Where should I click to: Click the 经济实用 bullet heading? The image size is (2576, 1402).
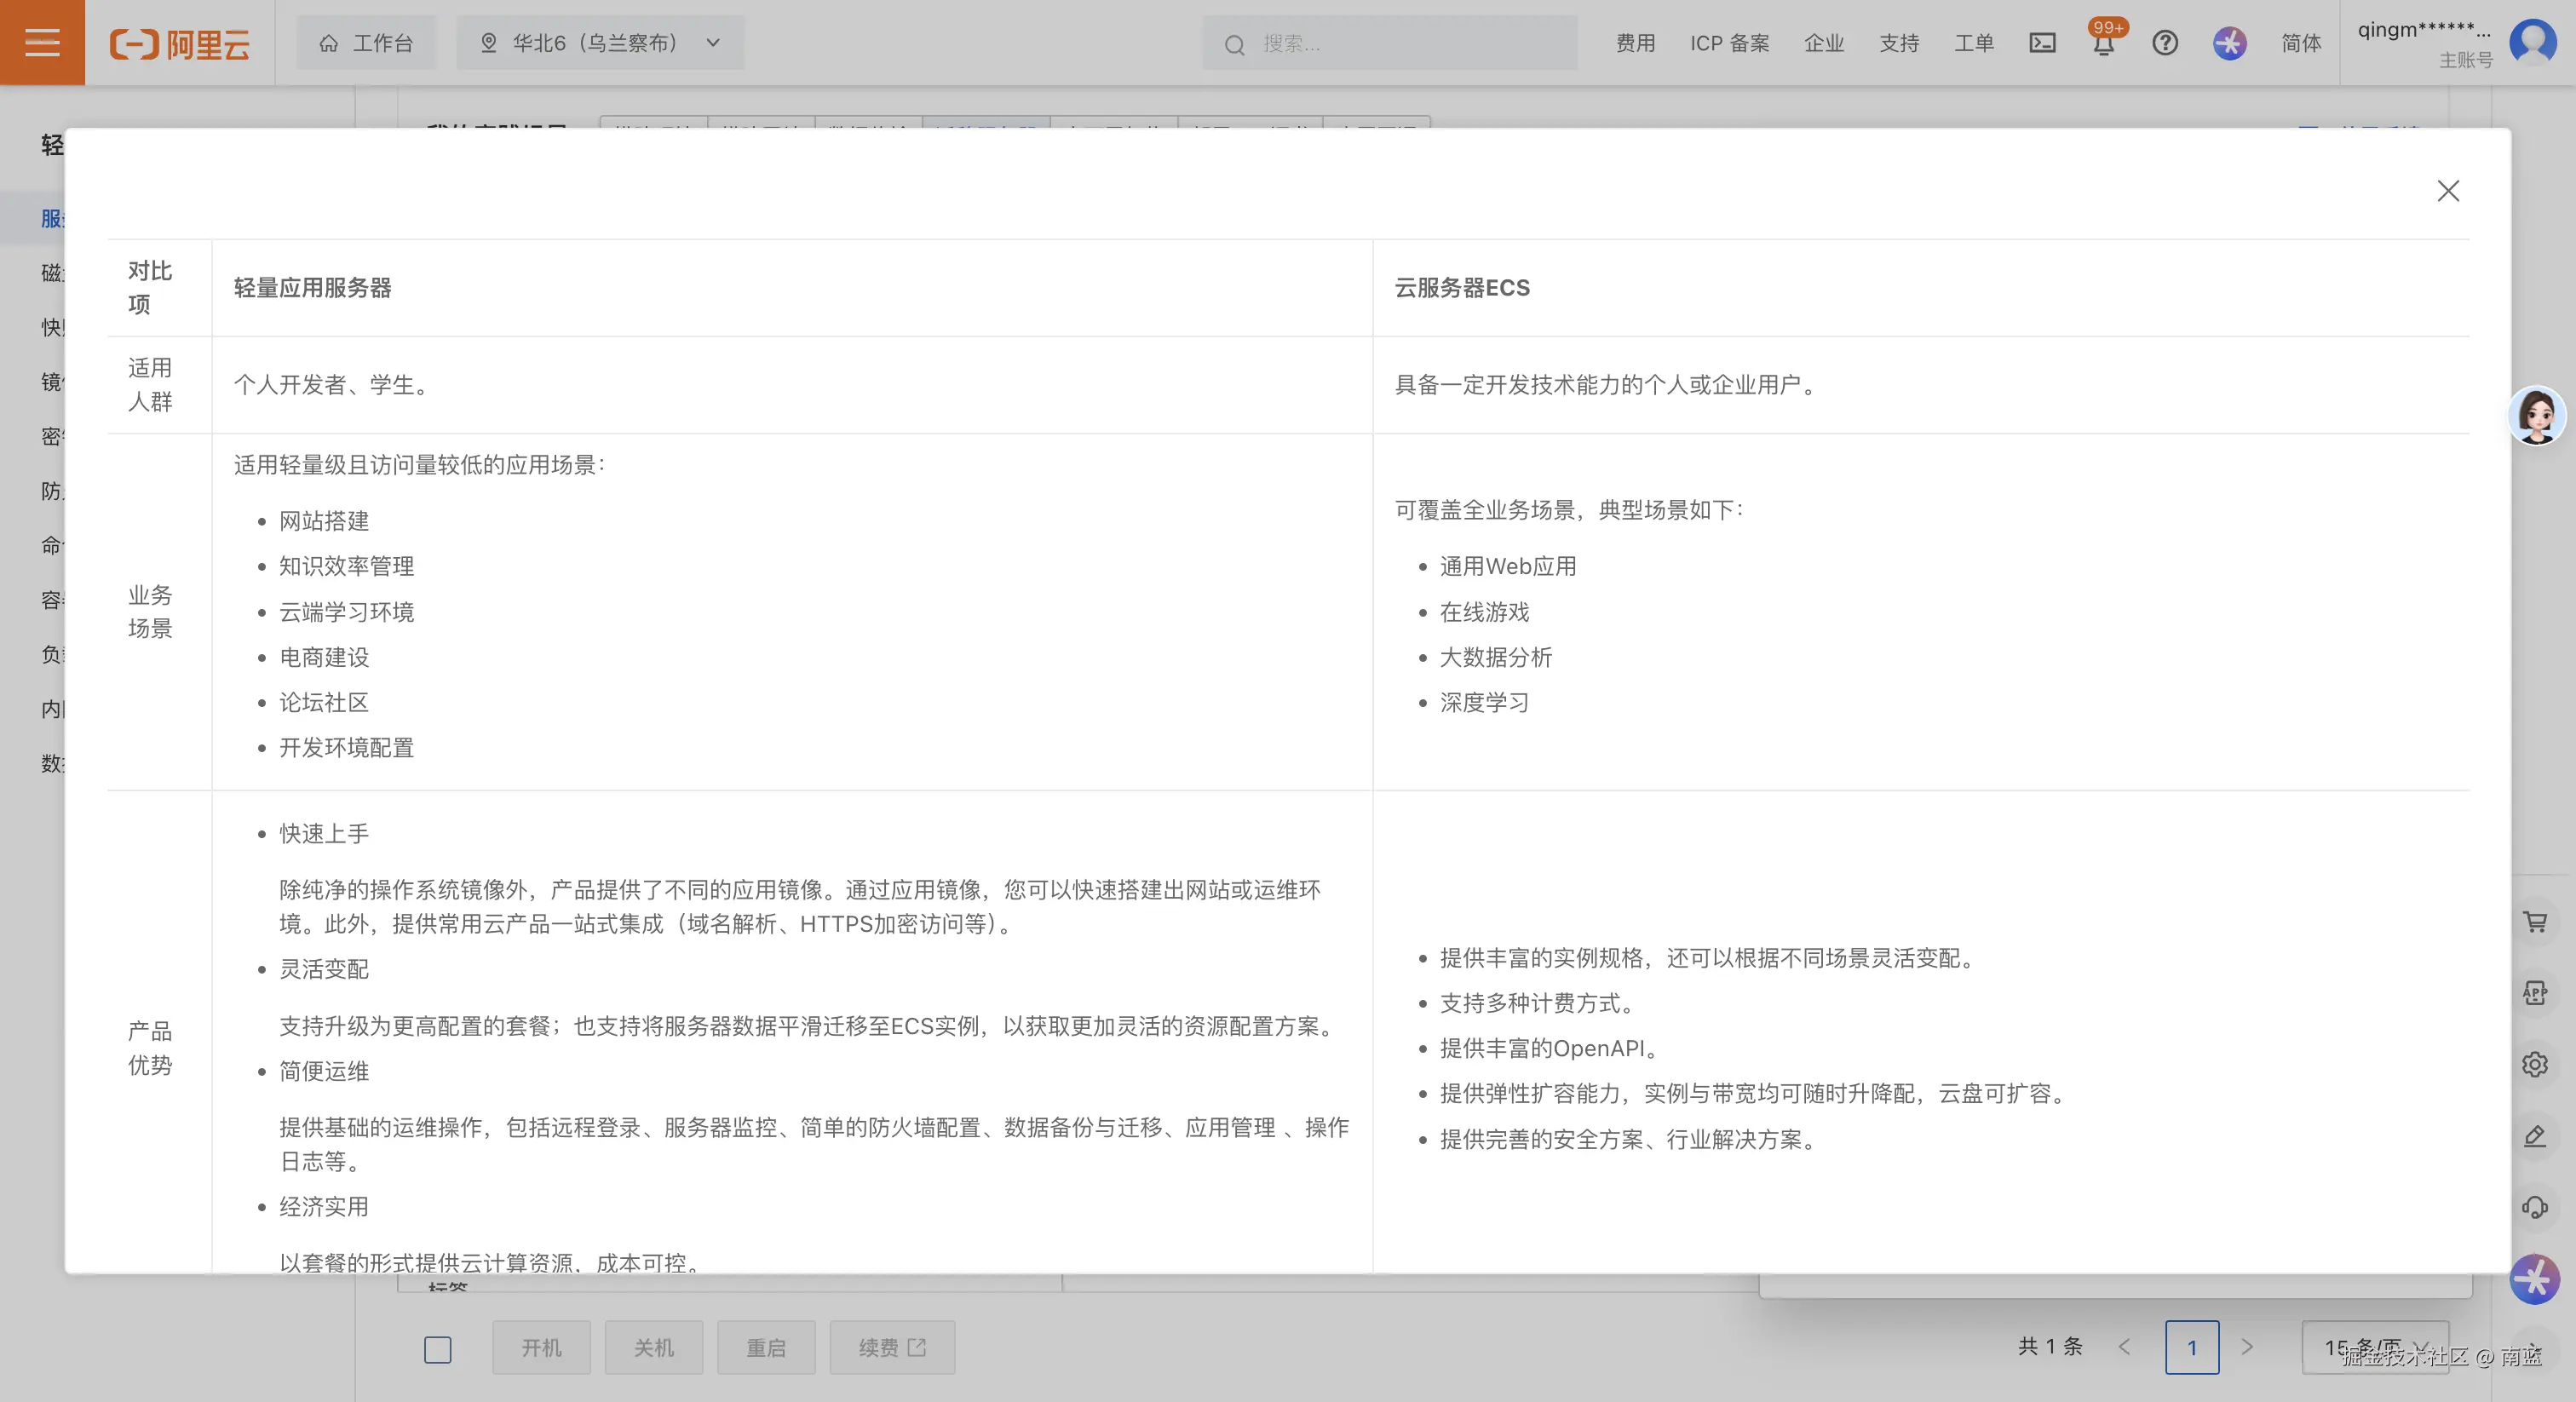point(324,1207)
